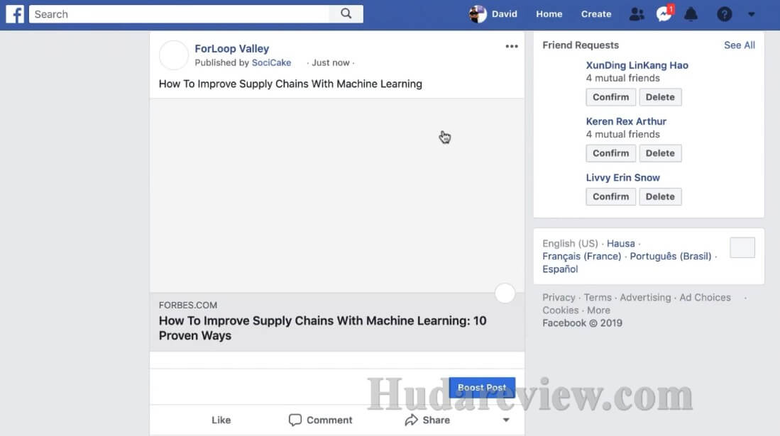This screenshot has width=780, height=436.
Task: Click the search magnifier button
Action: point(346,14)
